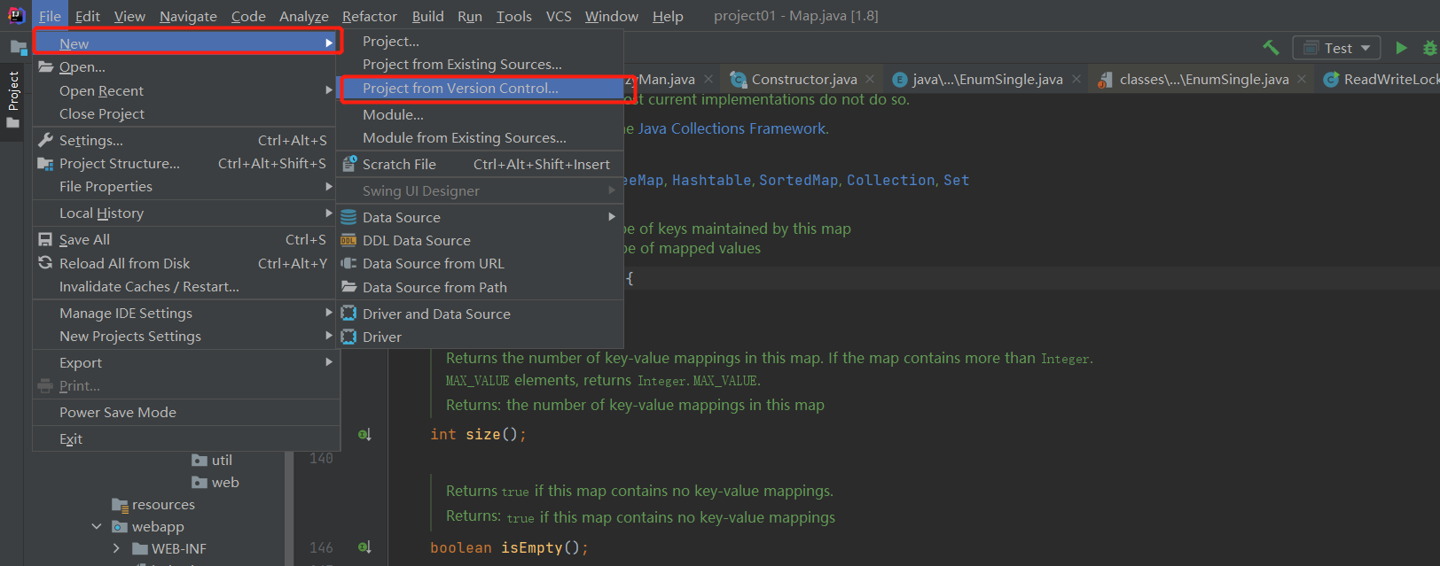Screen dimensions: 1440x566
Task: Expand the New Projects Settings submenu arrow
Action: 329,336
